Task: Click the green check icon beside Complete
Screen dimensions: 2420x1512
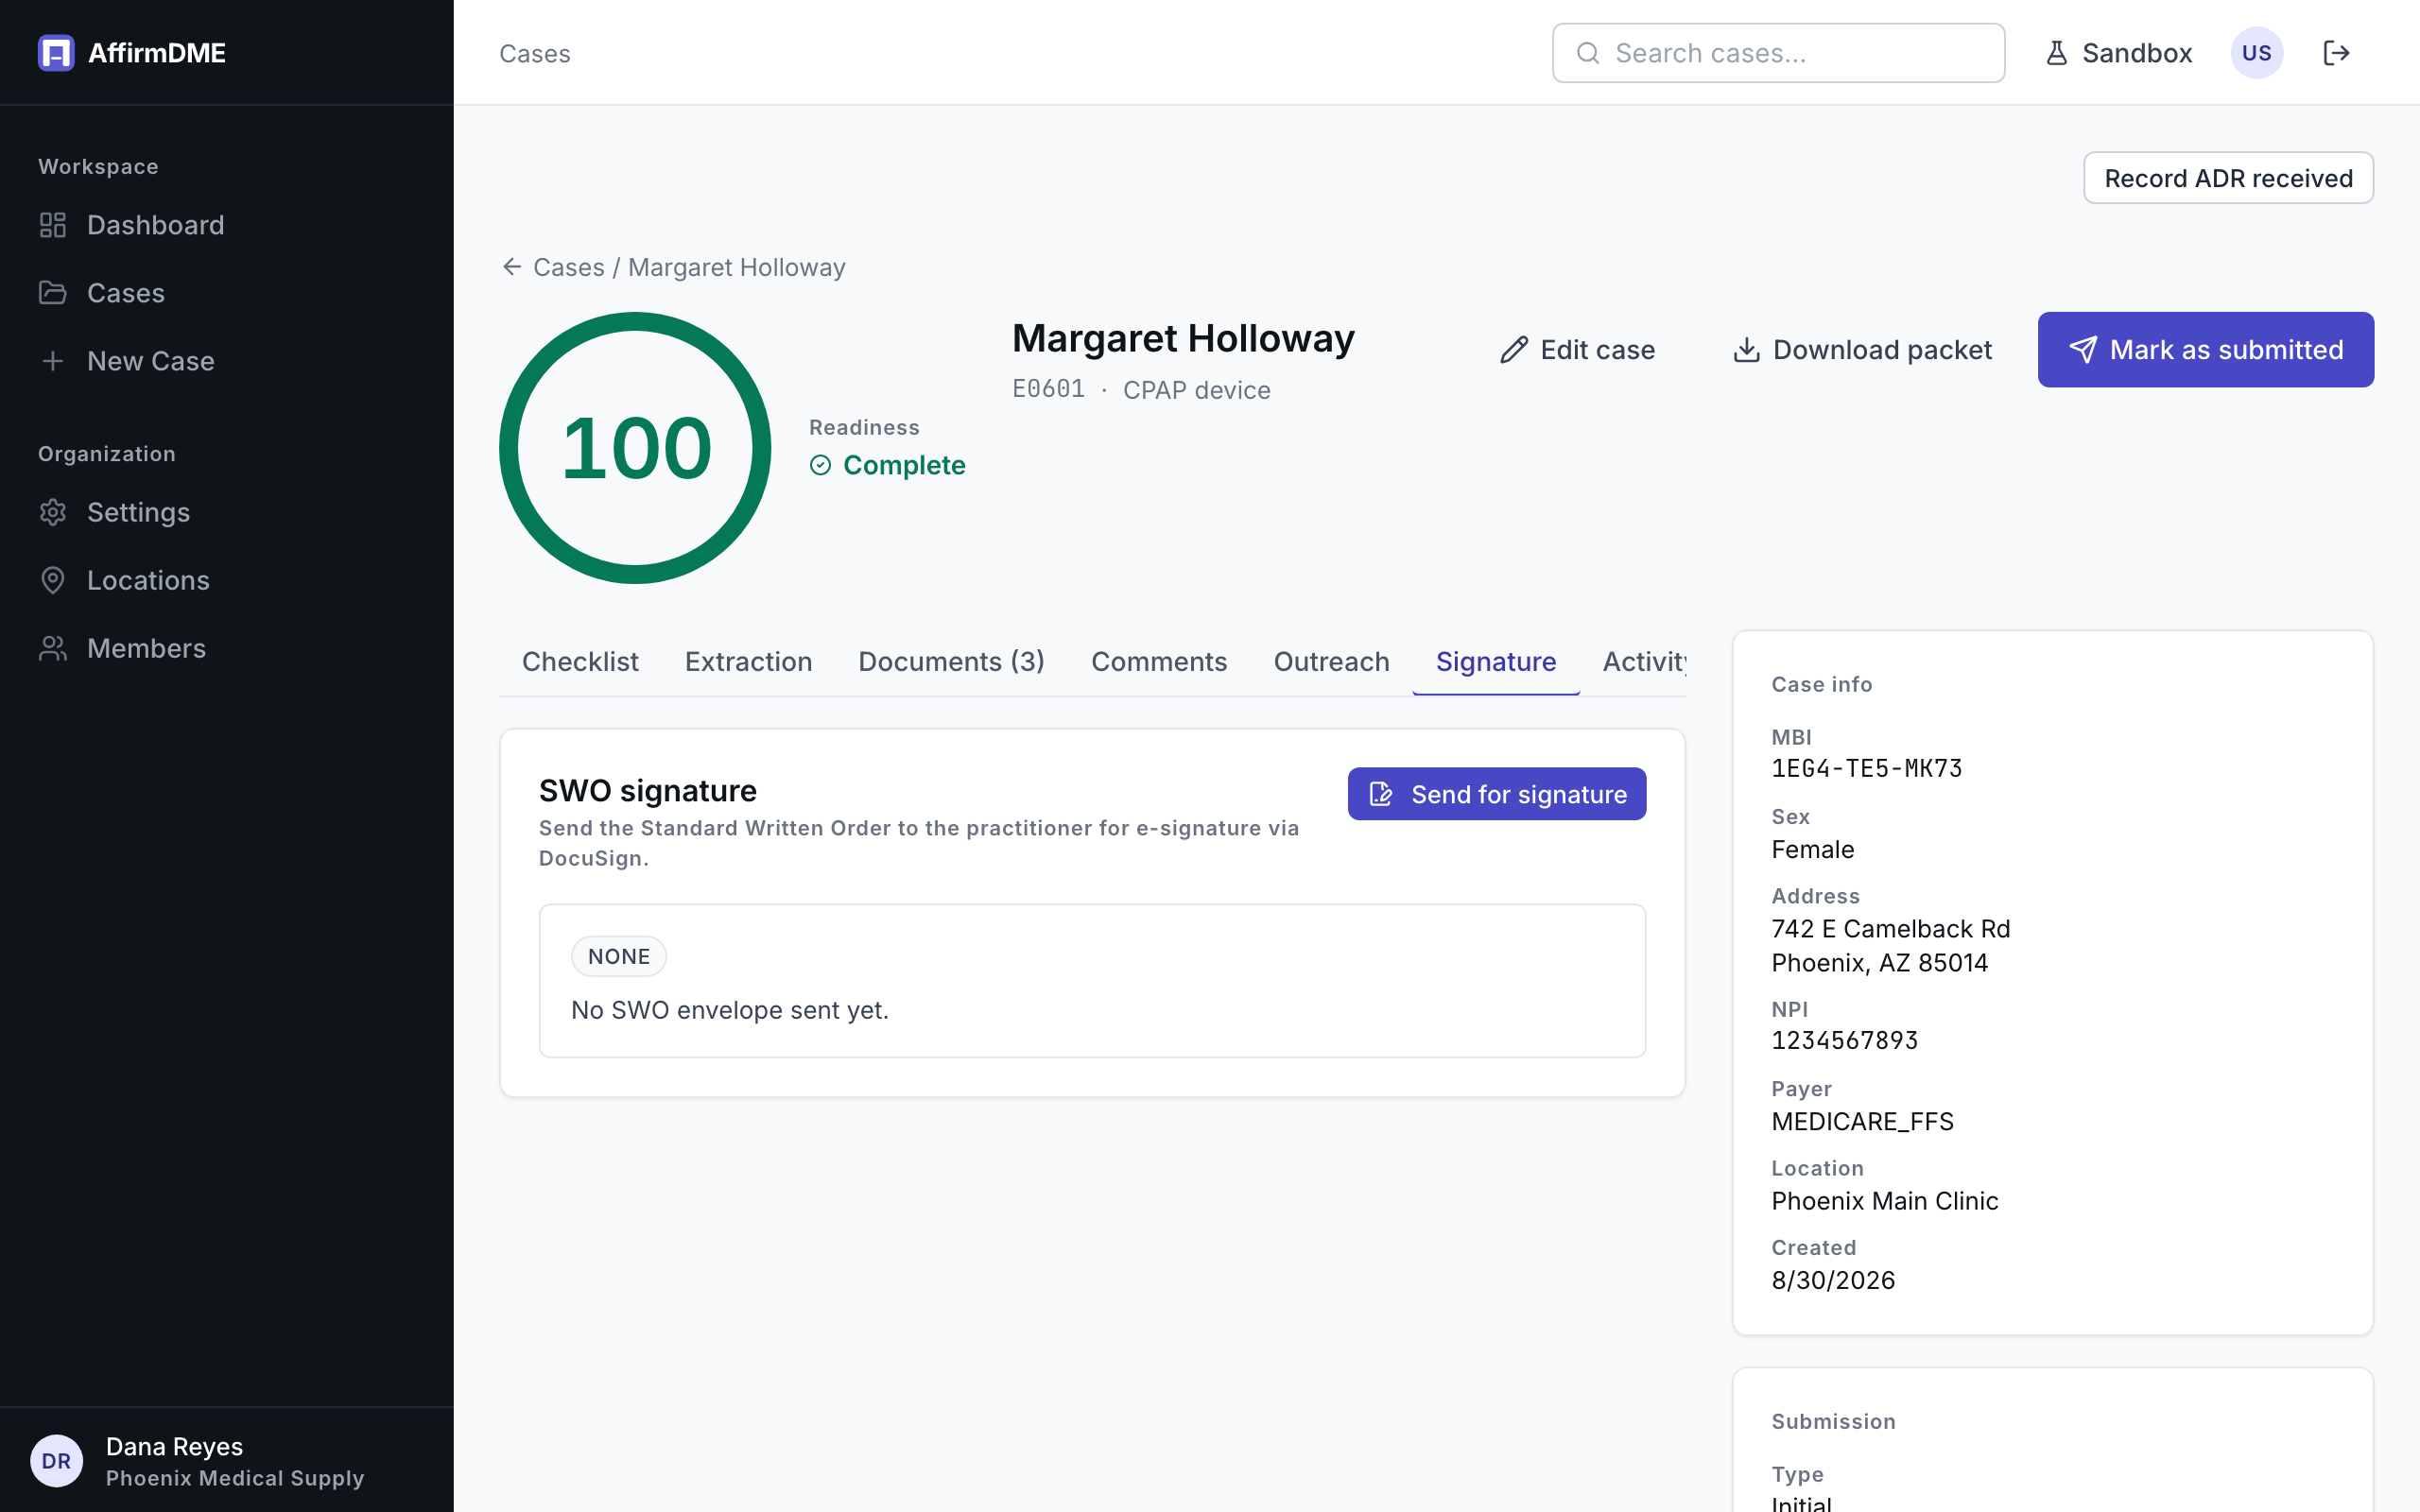Action: (821, 465)
